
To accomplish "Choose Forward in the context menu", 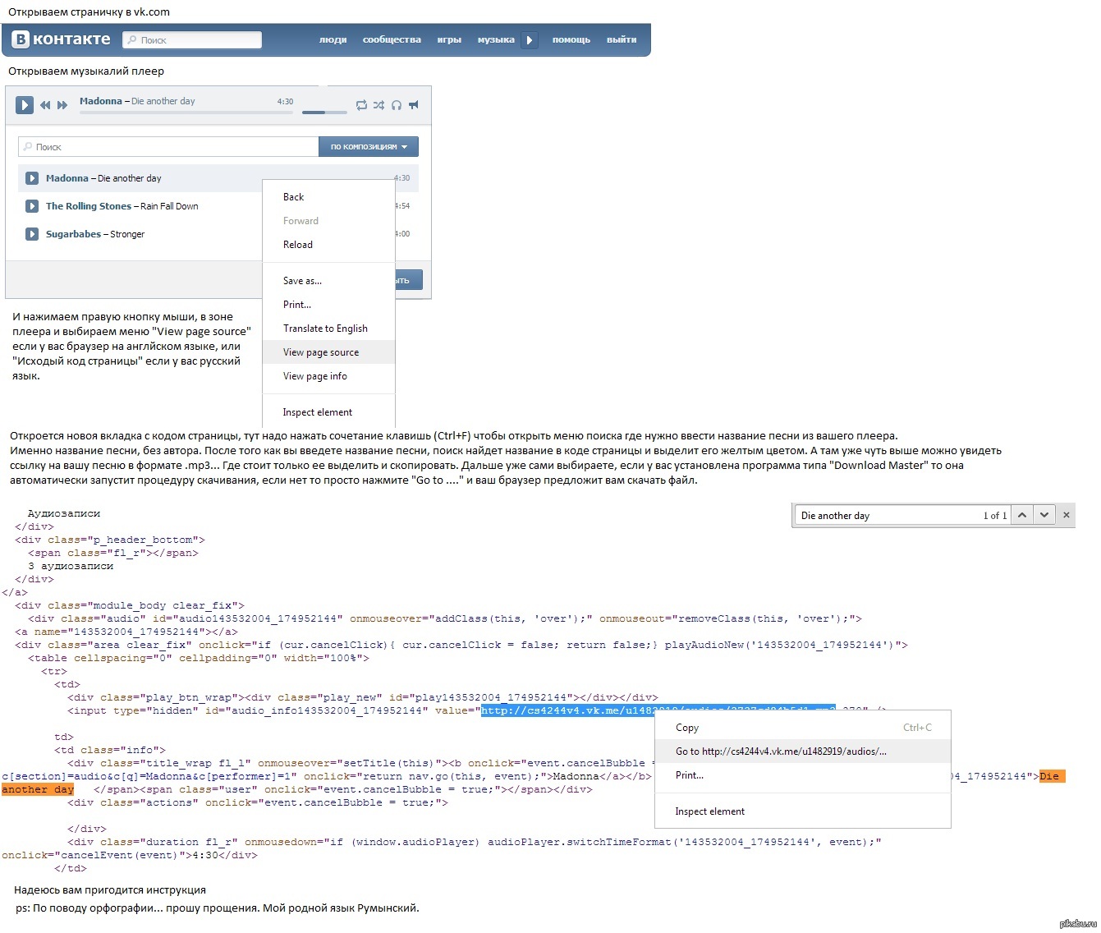I will tap(328, 221).
